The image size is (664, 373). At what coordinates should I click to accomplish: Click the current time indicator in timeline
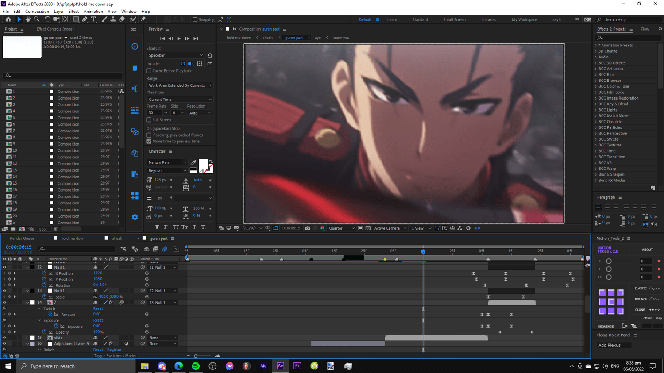click(x=423, y=251)
